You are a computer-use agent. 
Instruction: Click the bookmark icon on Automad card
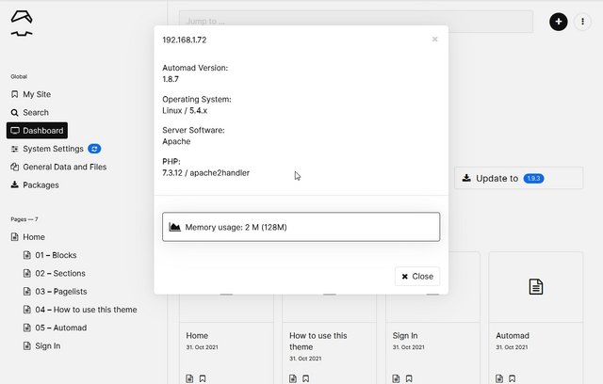click(x=513, y=378)
